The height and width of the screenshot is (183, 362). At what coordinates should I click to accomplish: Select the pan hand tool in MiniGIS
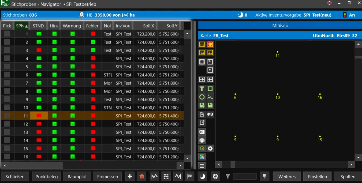(x=210, y=44)
